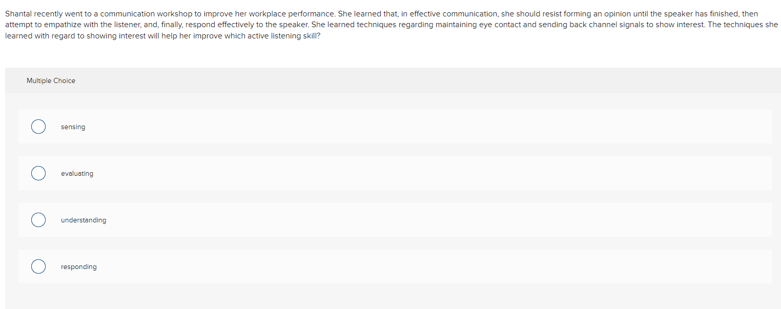Select the radio button for understanding
781x309 pixels.
point(38,219)
